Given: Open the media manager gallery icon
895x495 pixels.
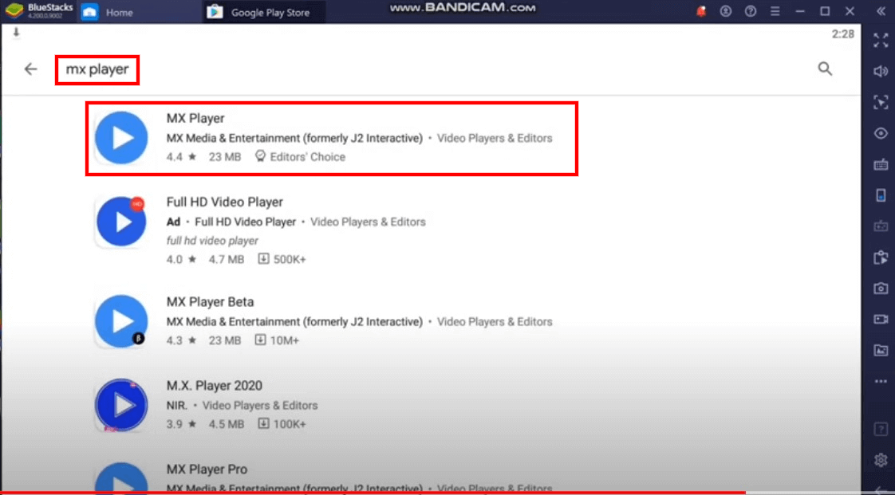Looking at the screenshot, I should click(881, 350).
